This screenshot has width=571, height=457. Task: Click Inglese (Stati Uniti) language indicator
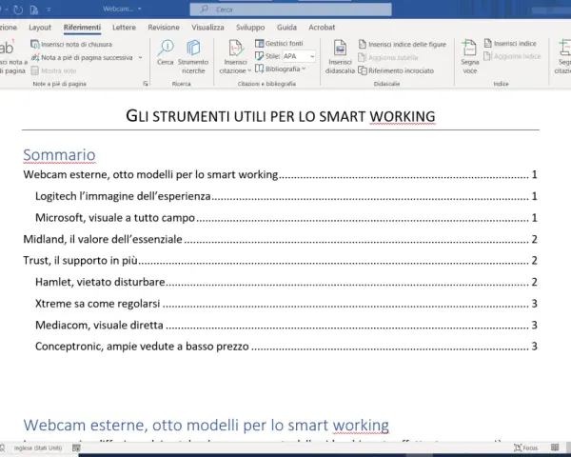tap(38, 447)
